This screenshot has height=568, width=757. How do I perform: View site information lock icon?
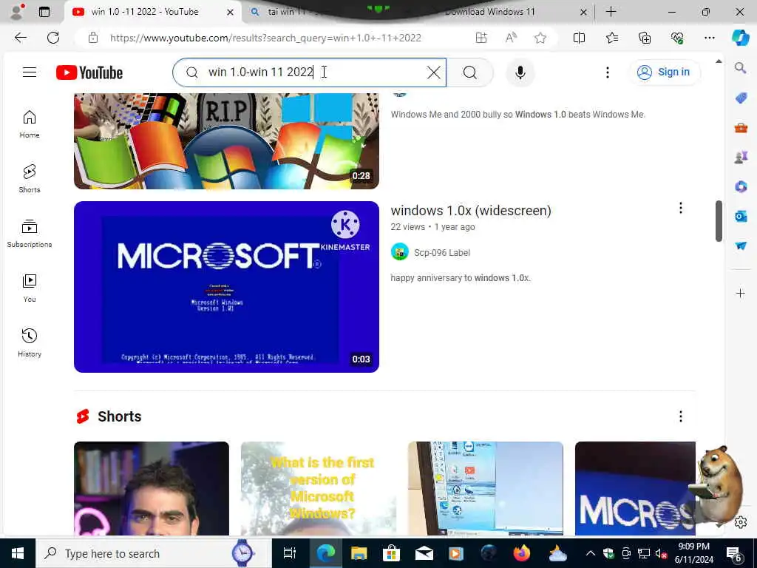[93, 38]
